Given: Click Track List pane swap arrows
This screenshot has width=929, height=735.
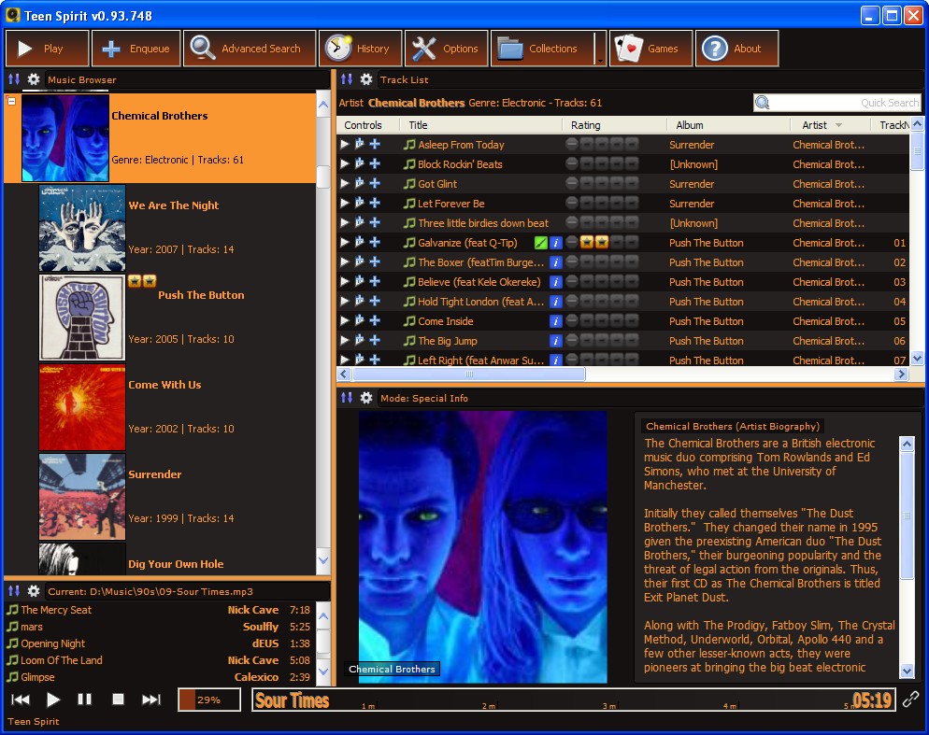Looking at the screenshot, I should [347, 79].
